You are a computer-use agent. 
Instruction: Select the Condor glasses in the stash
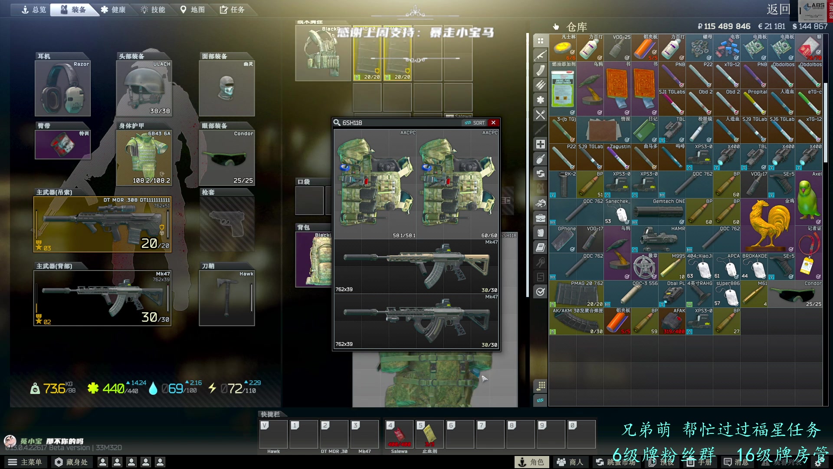coord(795,294)
